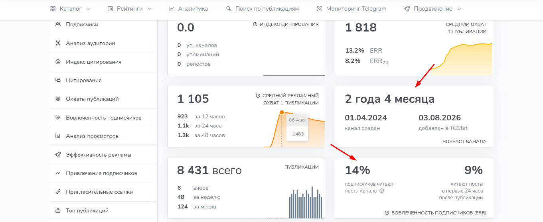Image resolution: width=543 pixels, height=222 pixels.
Task: Click the 124 за месяц row
Action: pyautogui.click(x=197, y=207)
